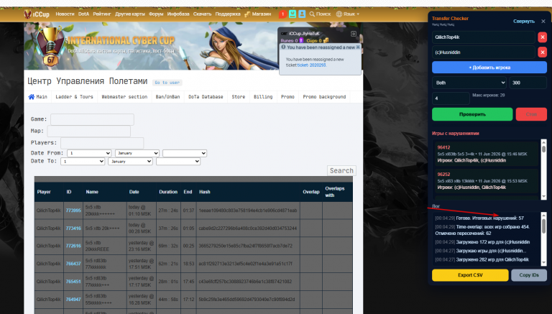Switch to the Ban/UnBan tab

(x=168, y=97)
